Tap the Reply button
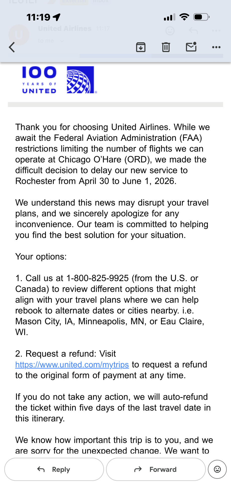Image resolution: width=231 pixels, height=503 pixels. (x=54, y=469)
